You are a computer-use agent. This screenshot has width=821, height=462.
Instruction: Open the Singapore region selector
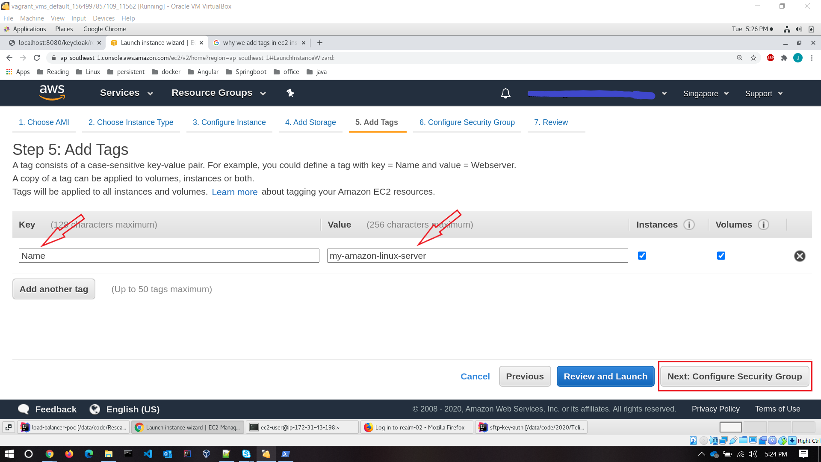706,94
